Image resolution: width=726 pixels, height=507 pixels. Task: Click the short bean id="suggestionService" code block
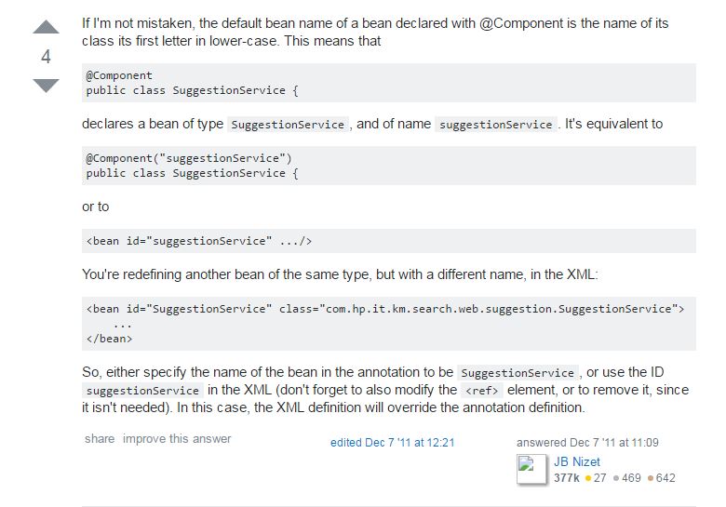point(389,241)
